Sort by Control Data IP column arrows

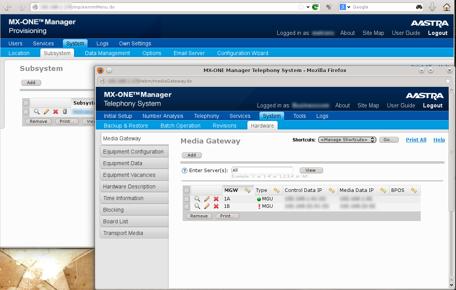[332, 190]
